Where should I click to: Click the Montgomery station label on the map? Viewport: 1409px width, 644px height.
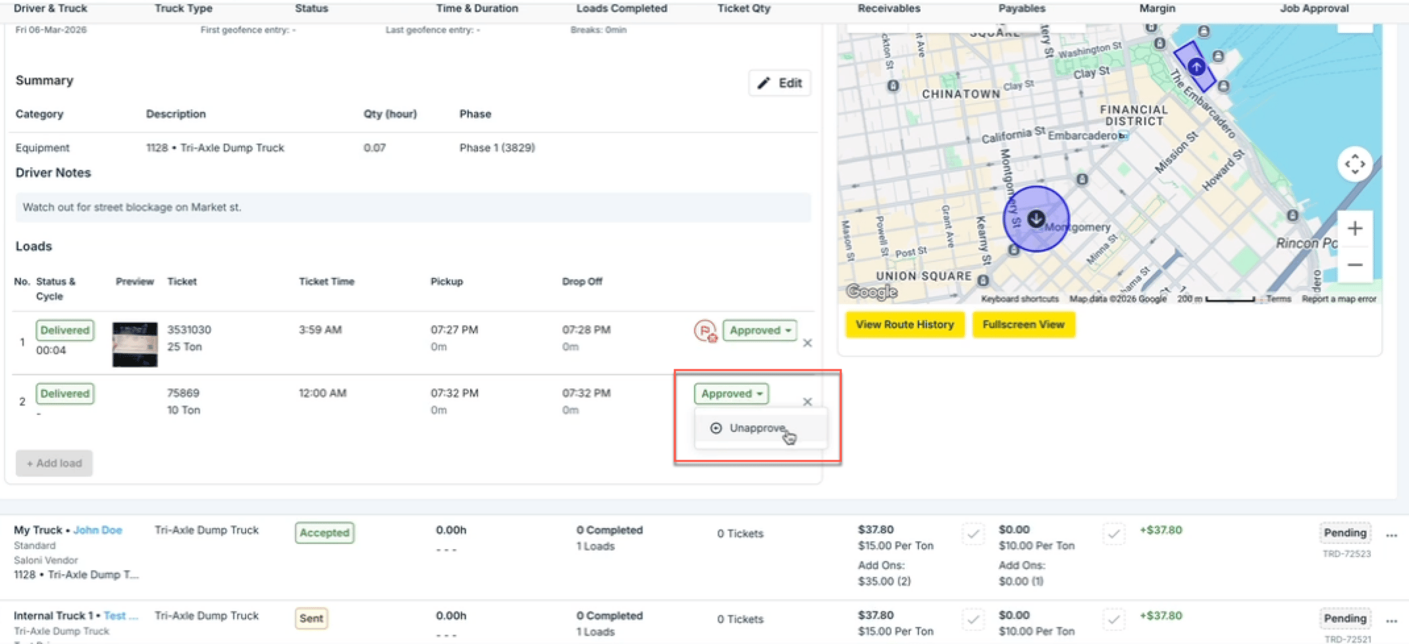(1078, 227)
